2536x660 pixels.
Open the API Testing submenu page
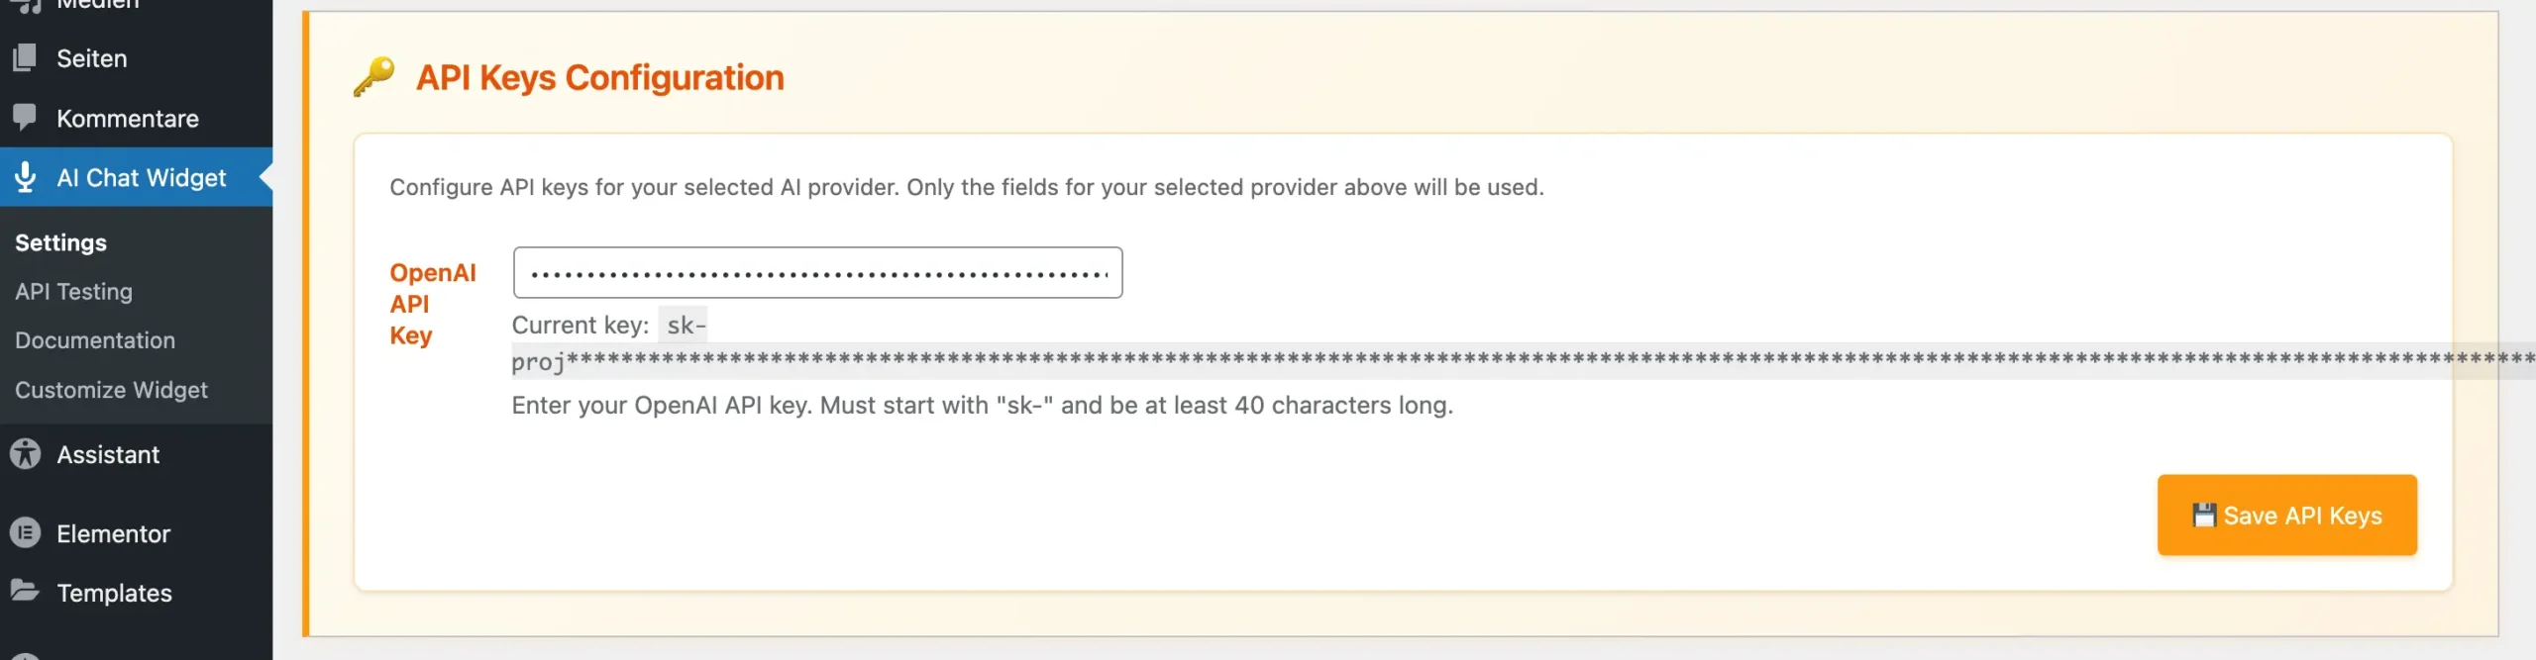click(x=73, y=292)
